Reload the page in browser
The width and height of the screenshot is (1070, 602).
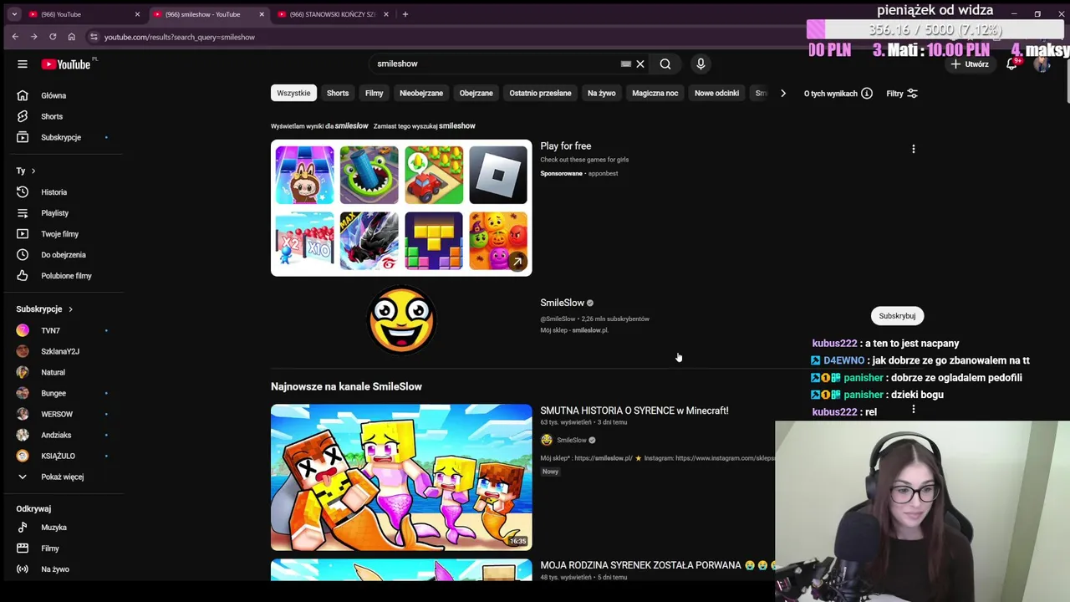tap(53, 37)
